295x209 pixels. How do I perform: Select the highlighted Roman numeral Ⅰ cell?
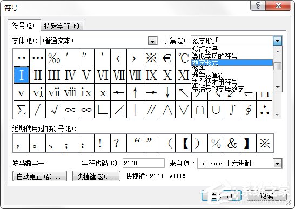(22, 75)
